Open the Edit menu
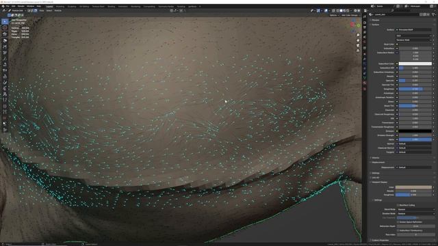This screenshot has height=246, width=438. pos(14,6)
